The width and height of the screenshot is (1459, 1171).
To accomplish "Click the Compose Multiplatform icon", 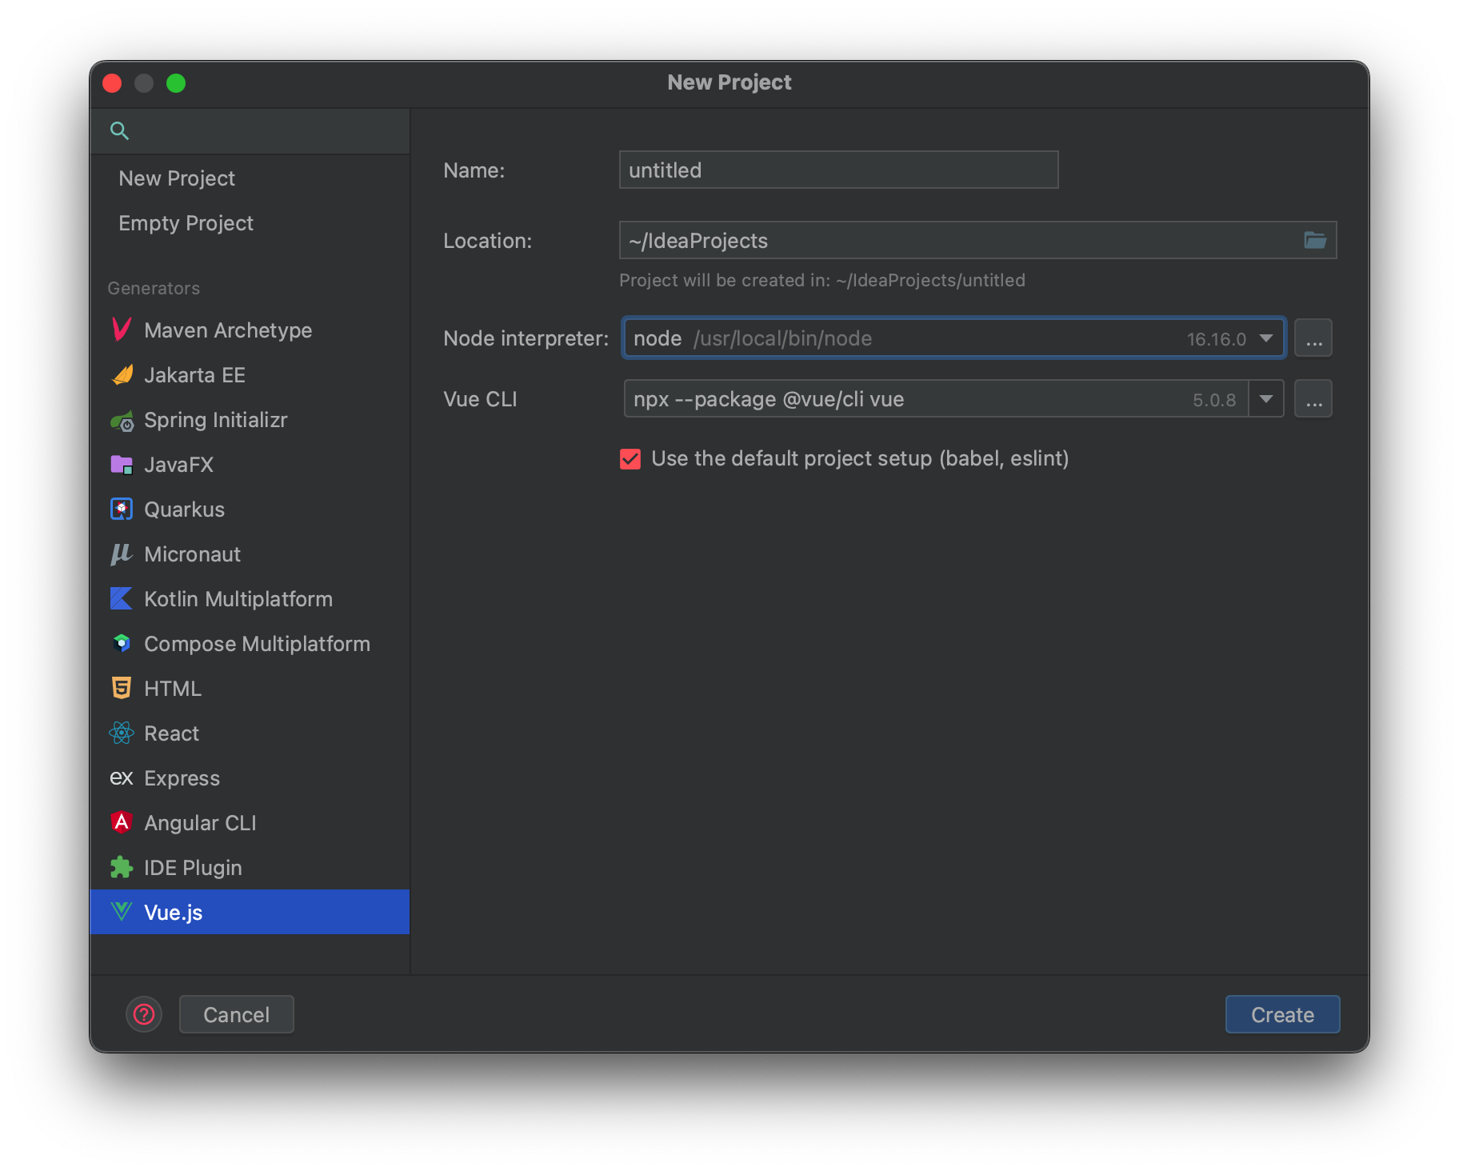I will click(x=122, y=644).
